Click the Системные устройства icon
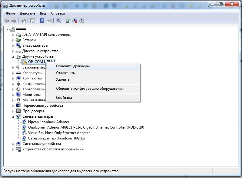242x181 pixels. [18, 144]
